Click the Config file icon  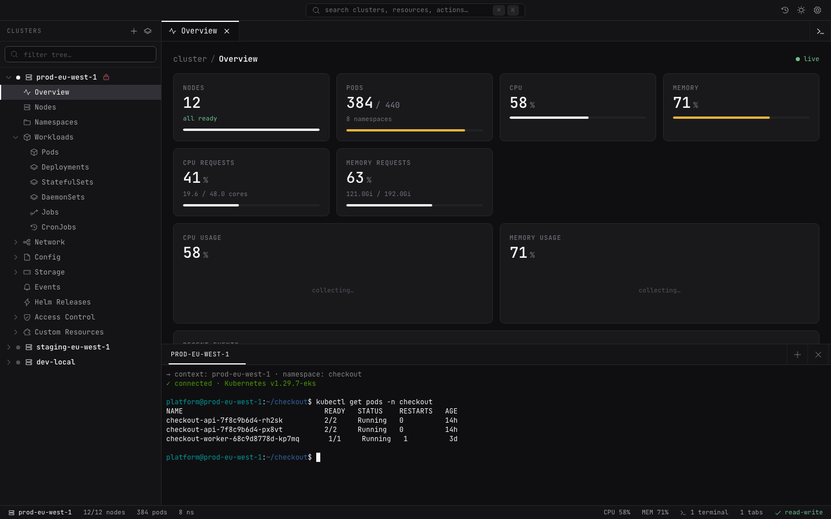tap(27, 257)
